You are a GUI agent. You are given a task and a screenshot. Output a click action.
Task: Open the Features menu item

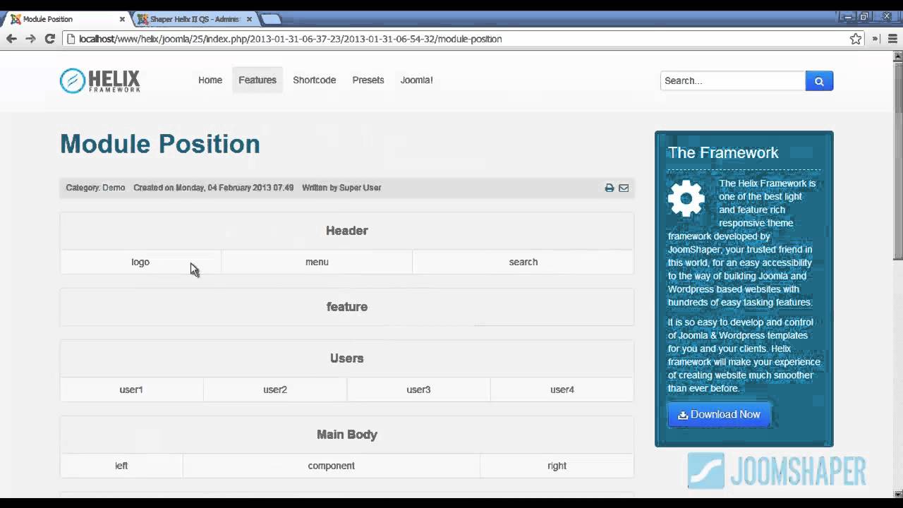257,80
